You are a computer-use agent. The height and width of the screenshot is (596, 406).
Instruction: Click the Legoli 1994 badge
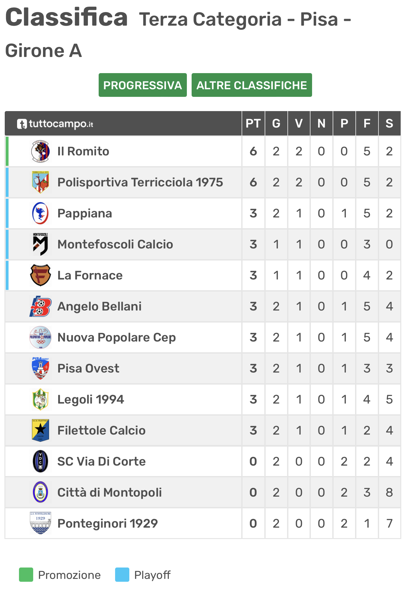(x=40, y=399)
